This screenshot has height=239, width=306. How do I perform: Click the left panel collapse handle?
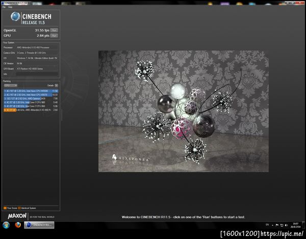point(62,115)
